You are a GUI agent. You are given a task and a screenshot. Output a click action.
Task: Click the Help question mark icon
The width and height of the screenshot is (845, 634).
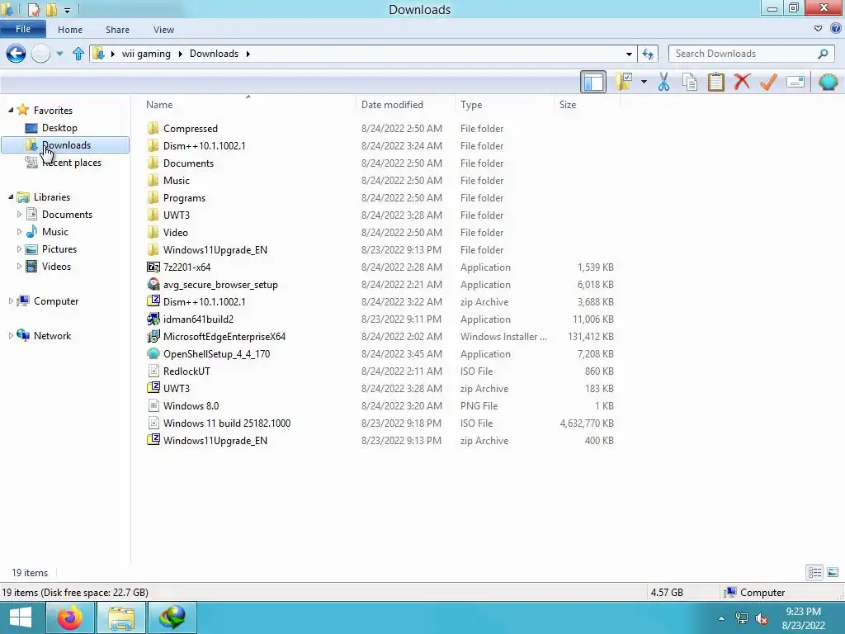[835, 29]
